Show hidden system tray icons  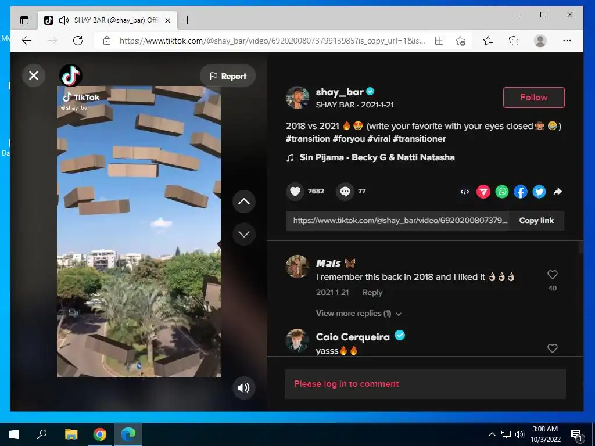pyautogui.click(x=492, y=434)
